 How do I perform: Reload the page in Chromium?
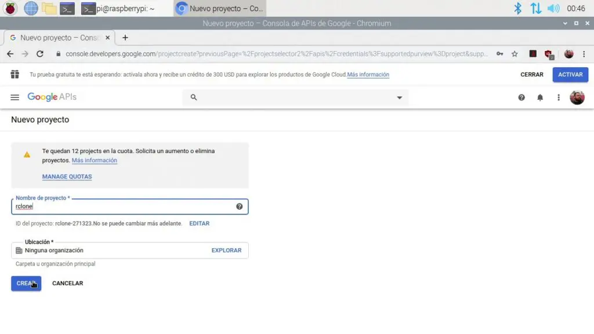pos(40,54)
